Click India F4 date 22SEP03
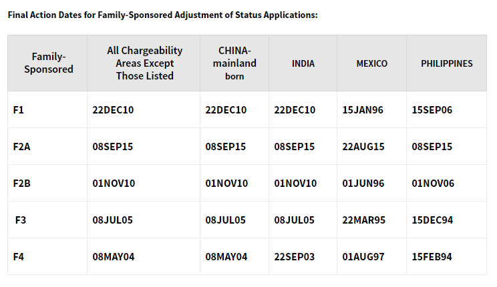Screen dimensions: 497x287 point(295,257)
